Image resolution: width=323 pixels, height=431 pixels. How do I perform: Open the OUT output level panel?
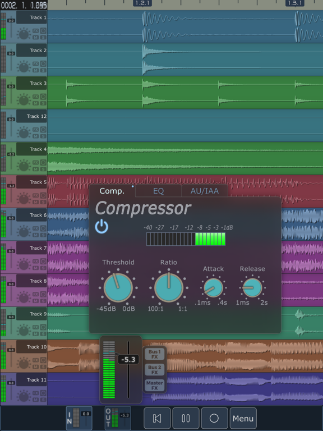tap(118, 418)
